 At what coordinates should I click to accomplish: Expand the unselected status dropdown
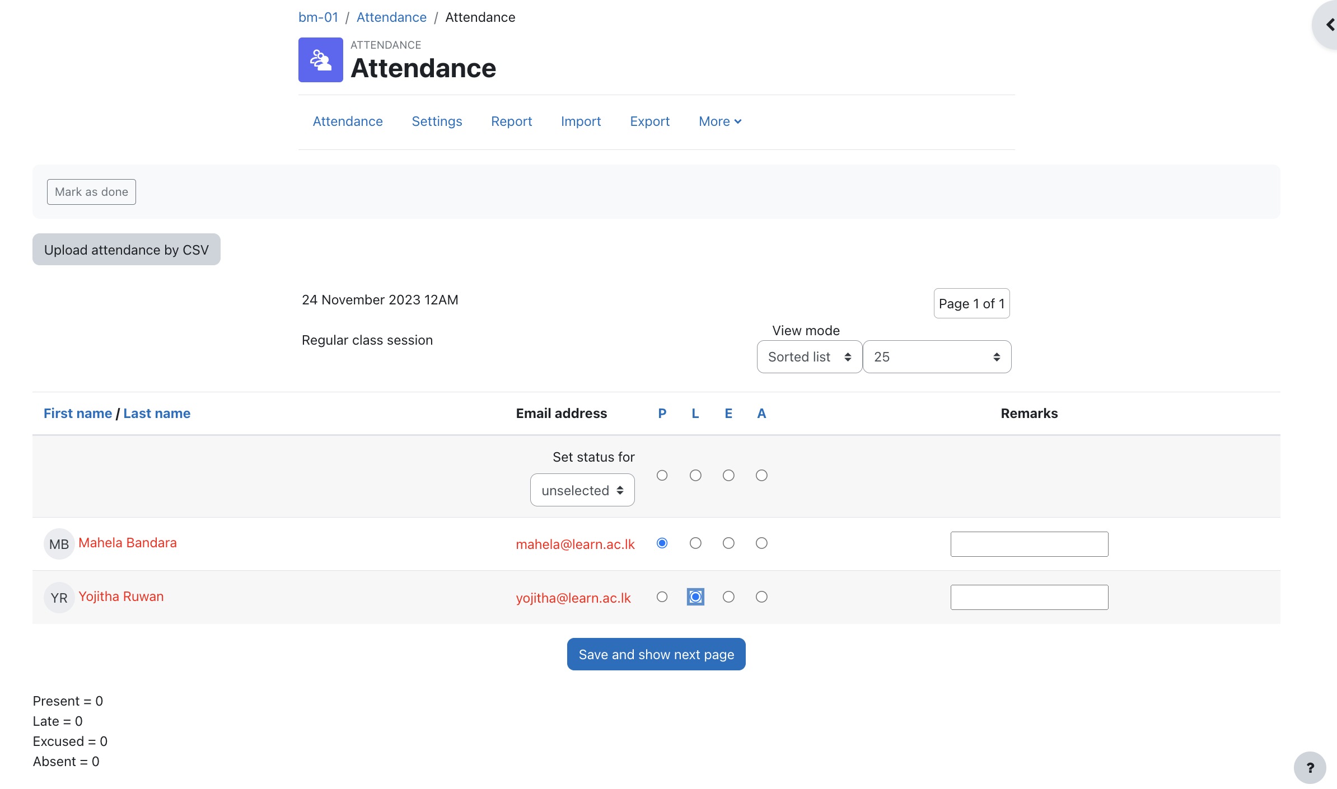(x=582, y=490)
